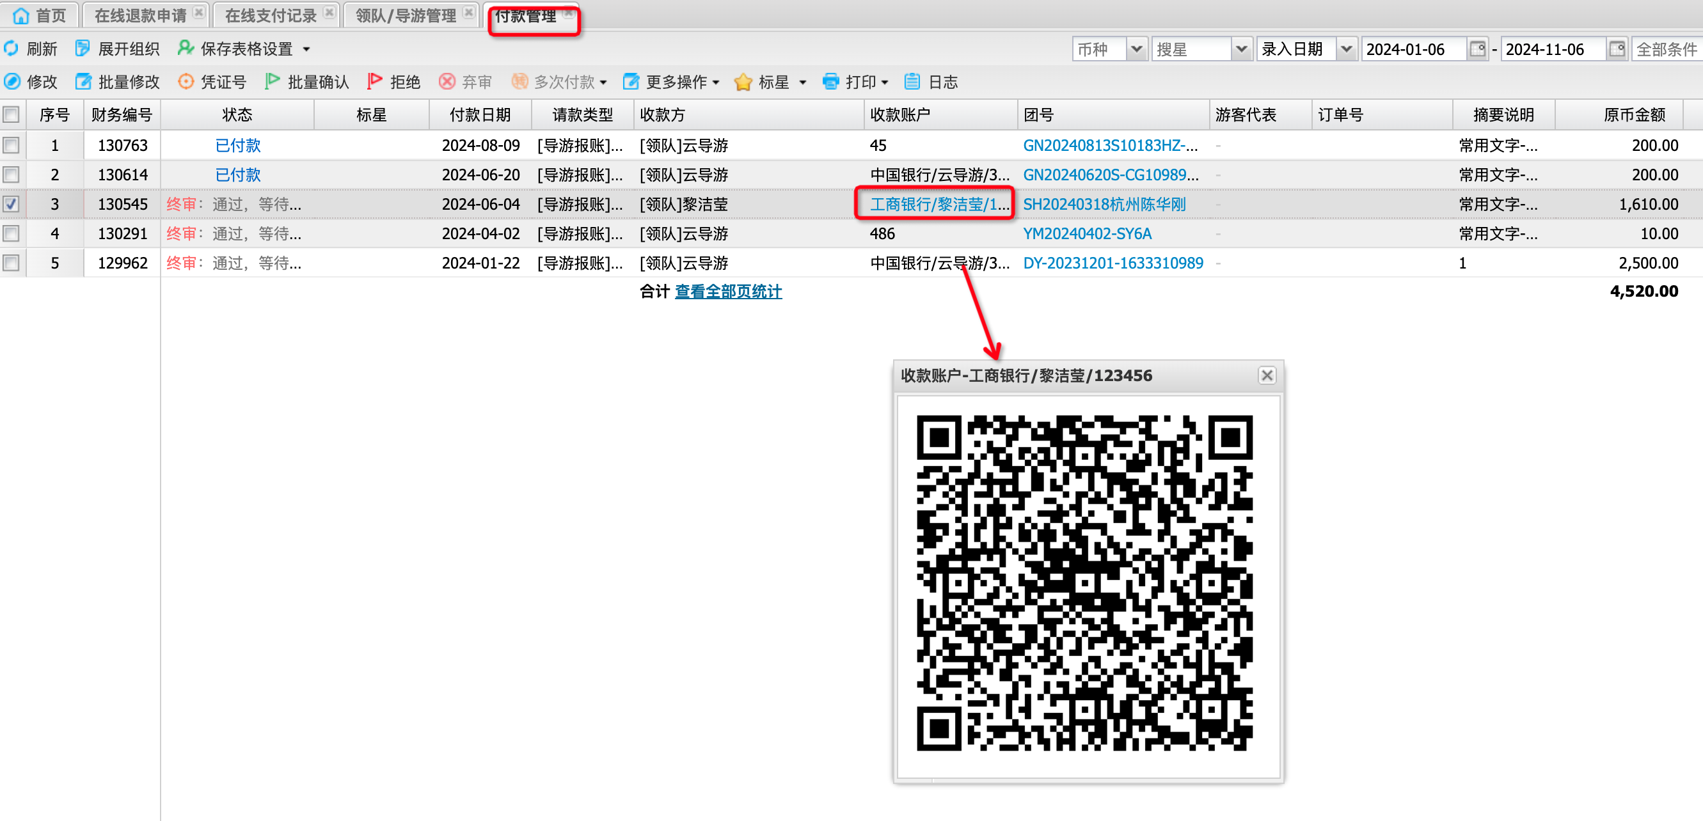The image size is (1703, 821).
Task: Expand the 多次付款 dropdown arrow
Action: 603,82
